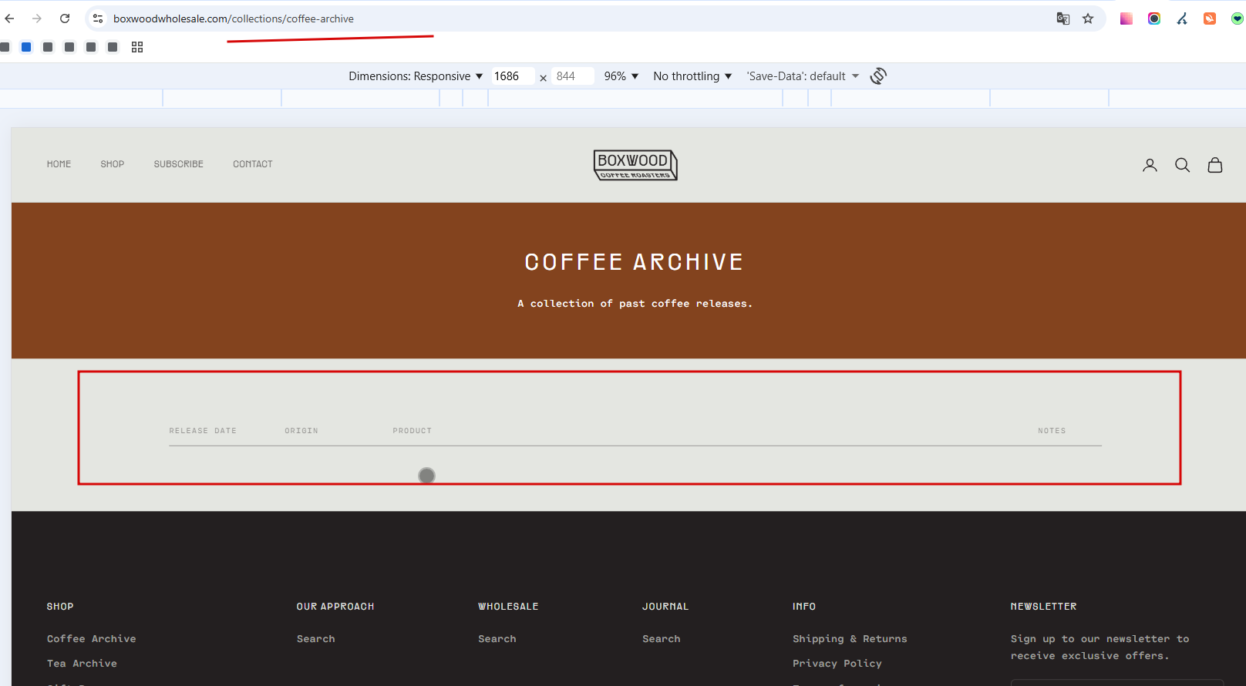Open the HOME menu item

59,164
